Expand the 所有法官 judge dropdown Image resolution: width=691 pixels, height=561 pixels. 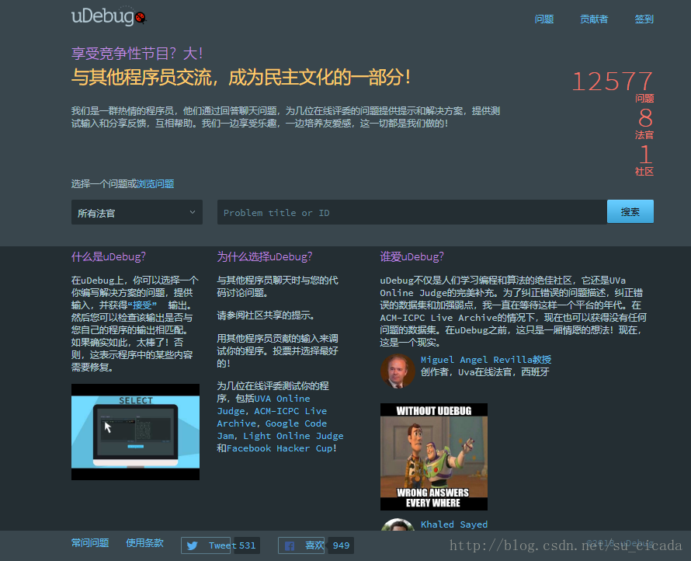click(x=137, y=212)
